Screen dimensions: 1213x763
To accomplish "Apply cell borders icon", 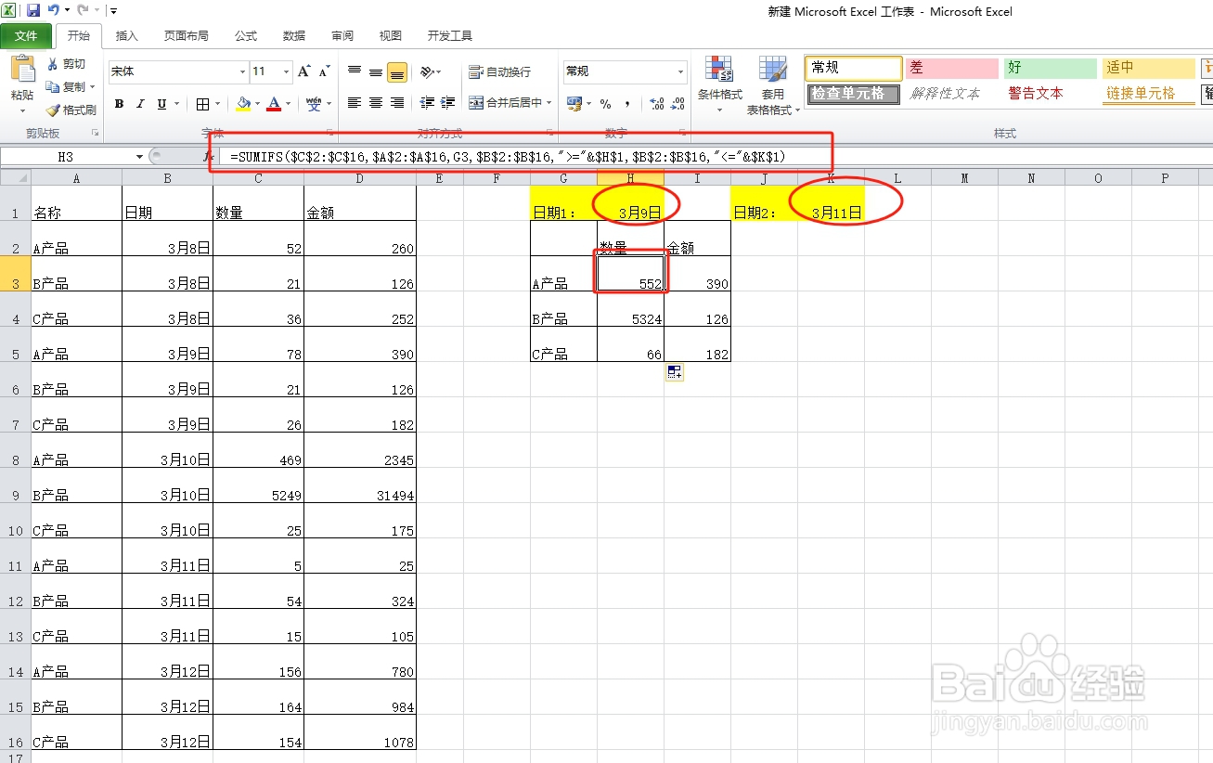I will tap(203, 104).
